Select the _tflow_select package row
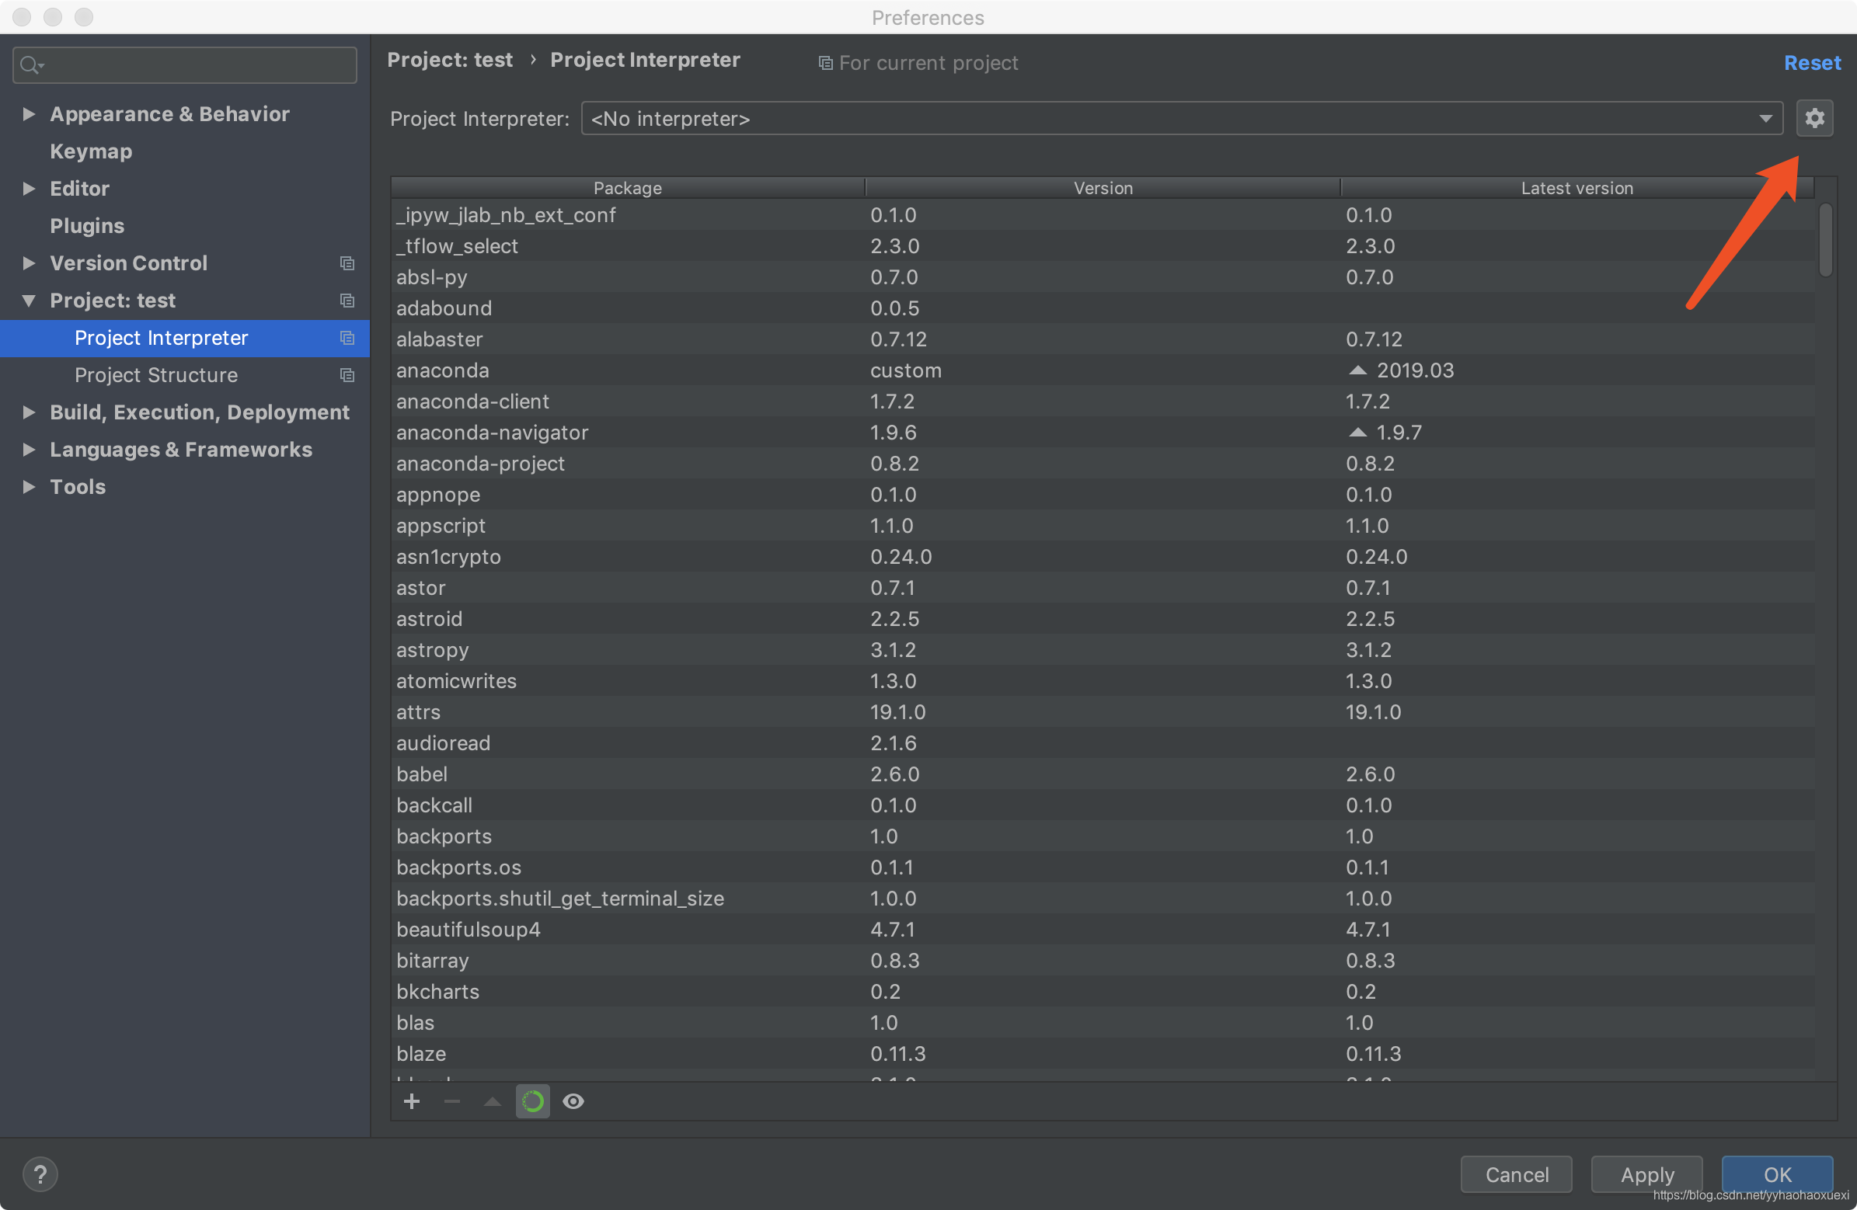1857x1210 pixels. pyautogui.click(x=1103, y=245)
